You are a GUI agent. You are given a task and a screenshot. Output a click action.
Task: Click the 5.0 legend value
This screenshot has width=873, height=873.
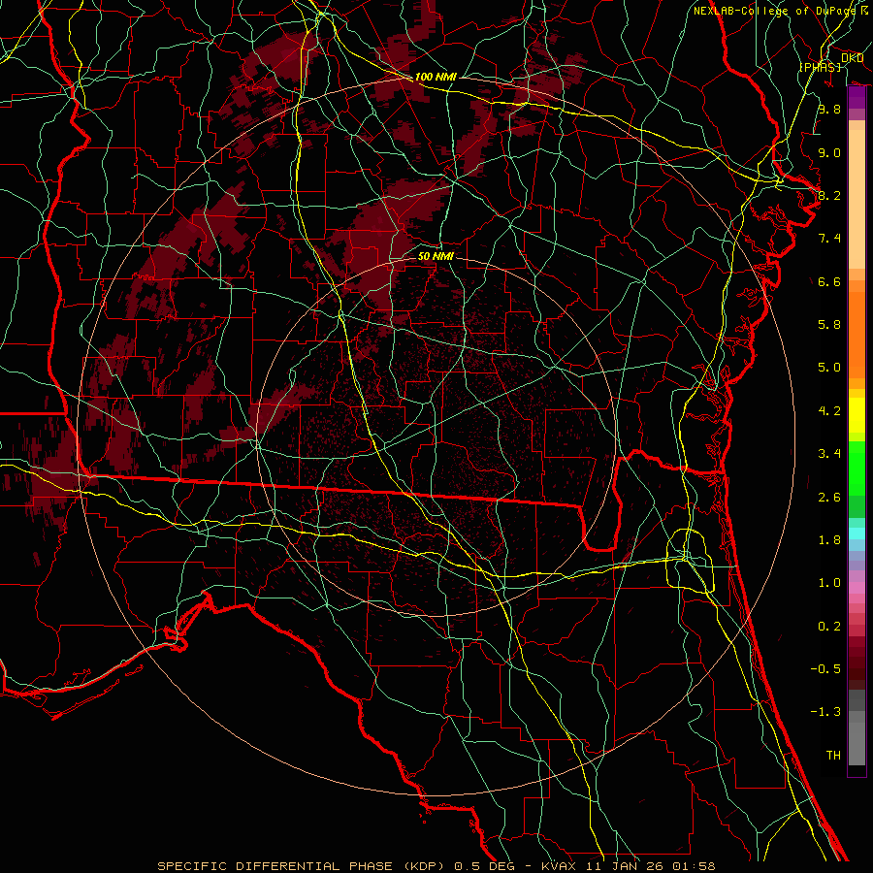click(828, 368)
